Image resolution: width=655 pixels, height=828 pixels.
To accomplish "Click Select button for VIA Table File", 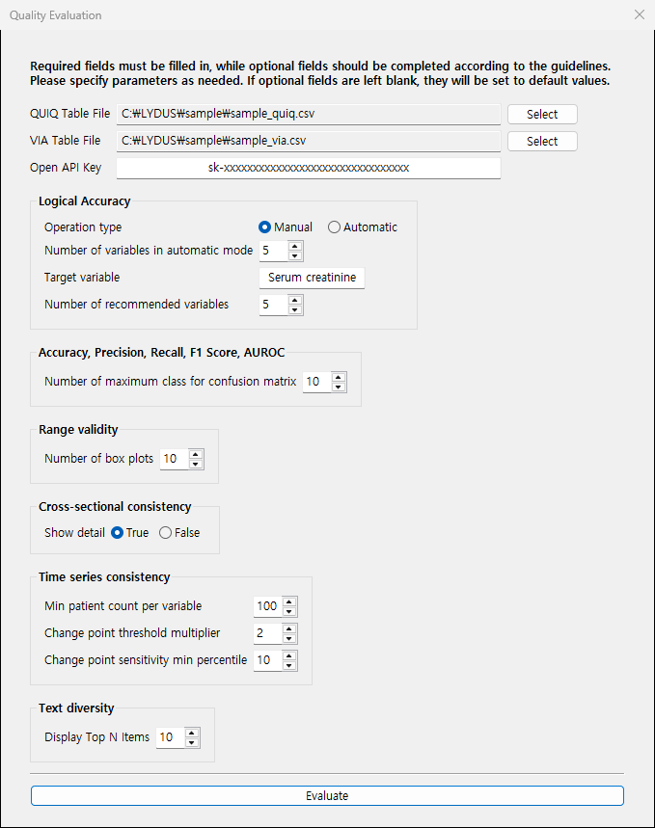I will point(542,141).
